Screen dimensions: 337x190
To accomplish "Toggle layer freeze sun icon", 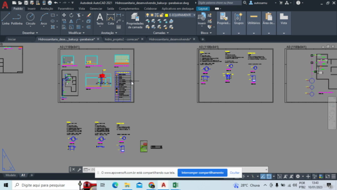I will coord(152,15).
